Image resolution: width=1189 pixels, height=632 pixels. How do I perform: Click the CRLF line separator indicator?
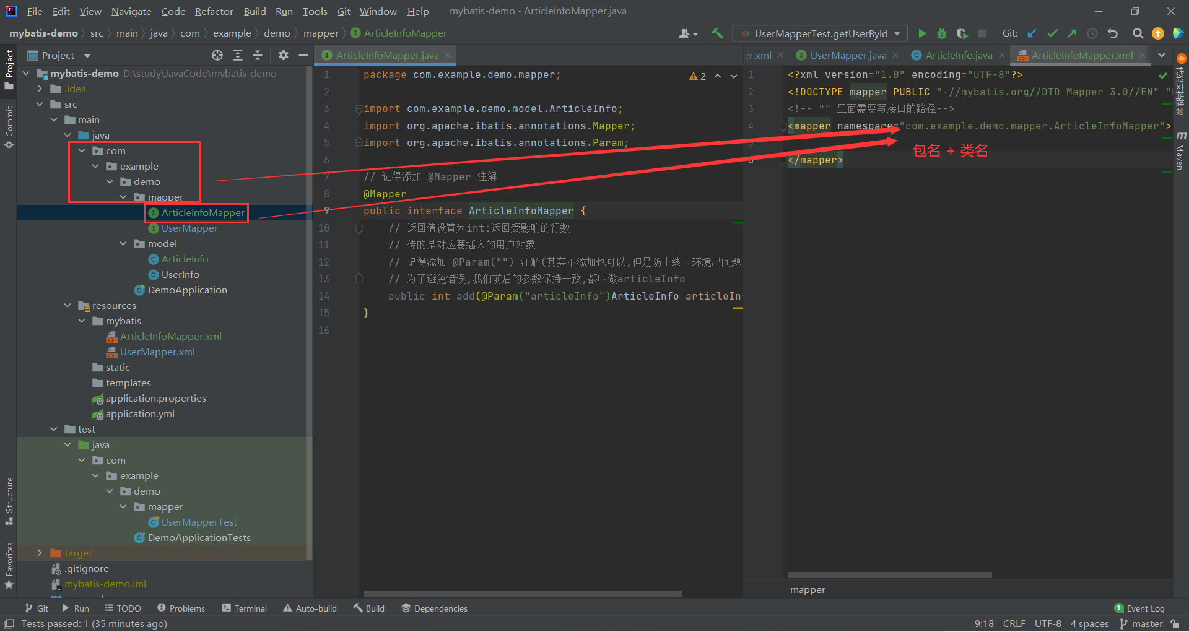(1014, 624)
